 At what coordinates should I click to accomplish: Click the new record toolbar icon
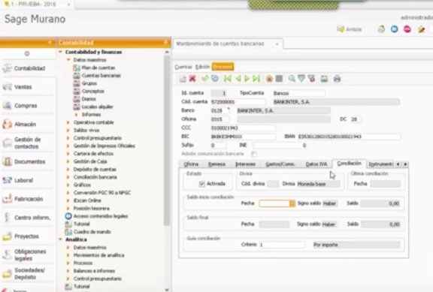[x=183, y=79]
